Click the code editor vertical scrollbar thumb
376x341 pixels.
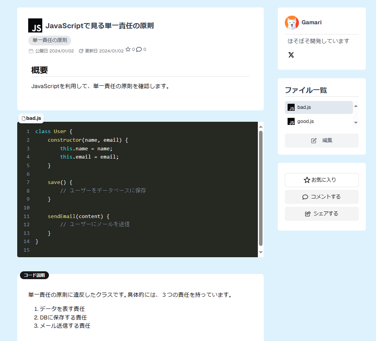[x=261, y=188]
